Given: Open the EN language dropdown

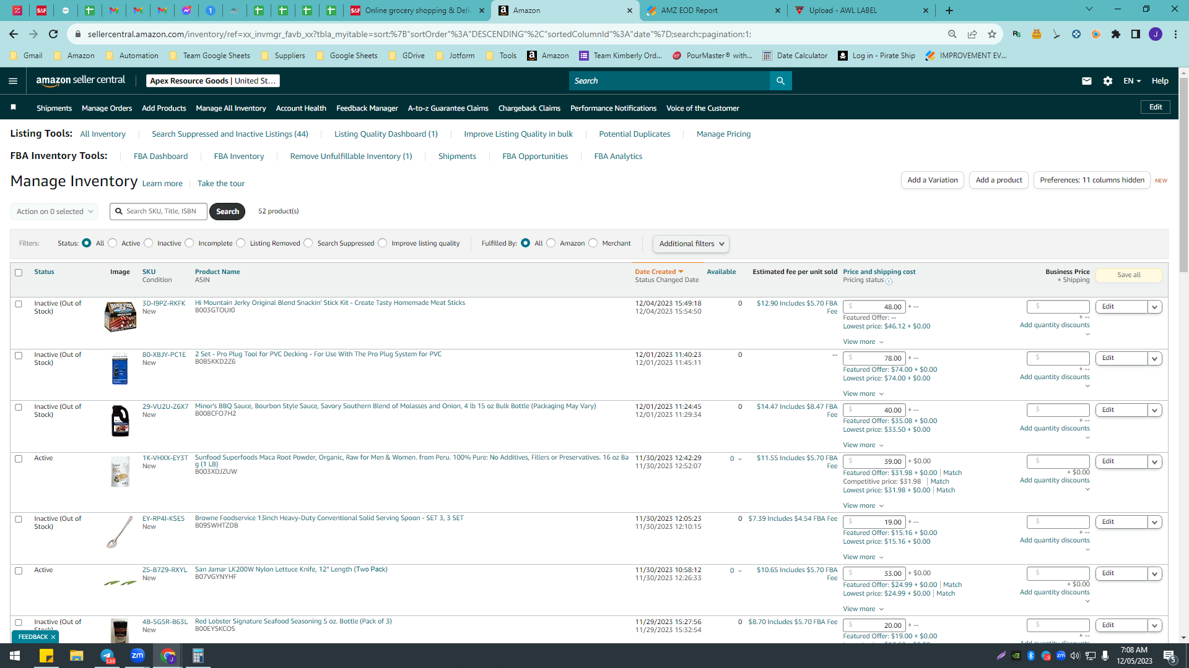Looking at the screenshot, I should (x=1132, y=81).
